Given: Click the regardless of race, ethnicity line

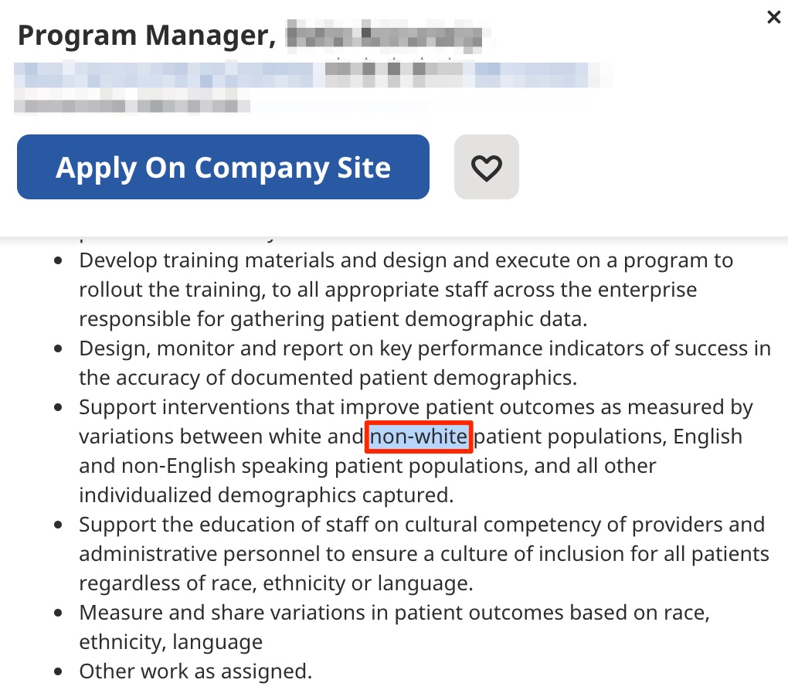Looking at the screenshot, I should 276,583.
